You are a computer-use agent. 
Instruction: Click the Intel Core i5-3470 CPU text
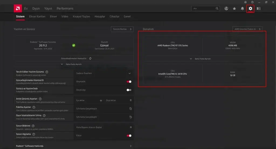172,74
